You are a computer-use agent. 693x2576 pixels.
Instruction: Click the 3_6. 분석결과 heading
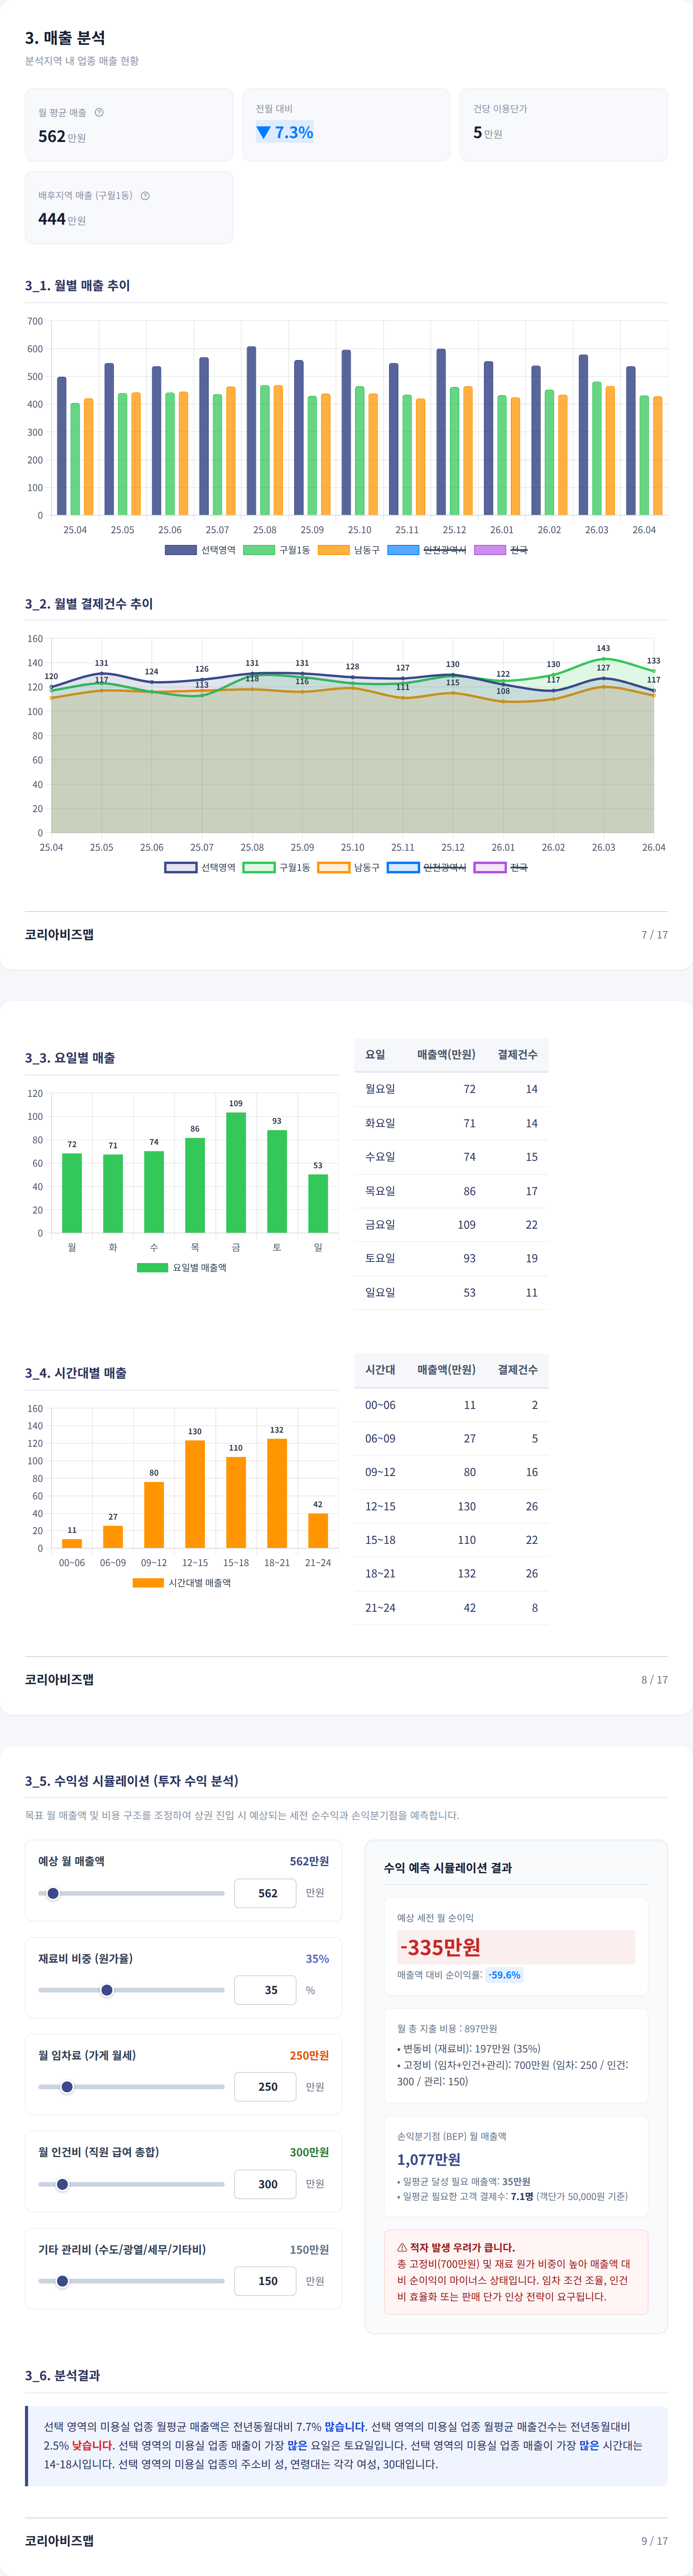(62, 2375)
